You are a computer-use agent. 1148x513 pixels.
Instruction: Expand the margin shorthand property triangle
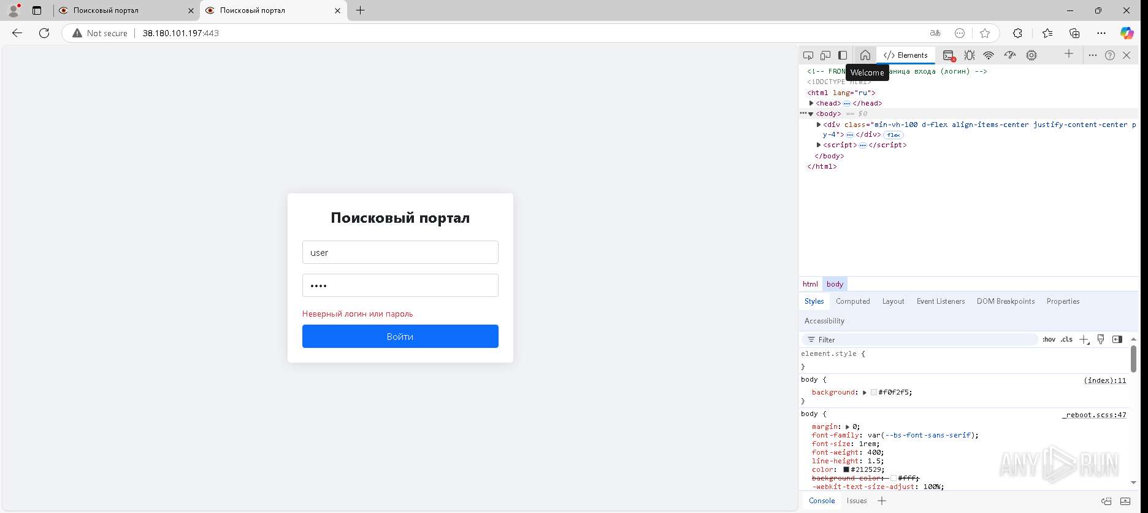848,427
